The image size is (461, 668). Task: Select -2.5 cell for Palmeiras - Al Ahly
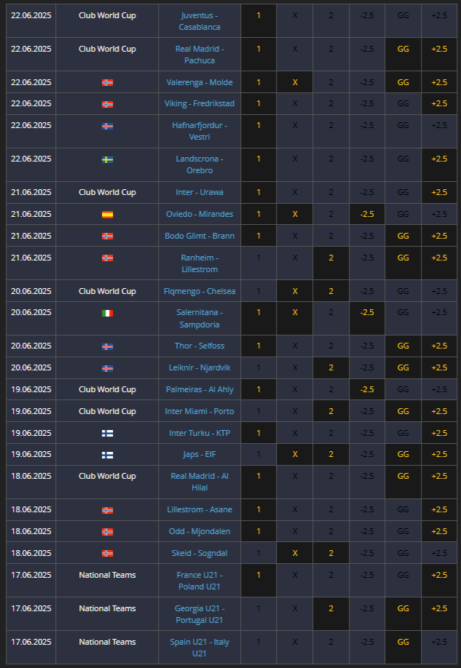[367, 389]
